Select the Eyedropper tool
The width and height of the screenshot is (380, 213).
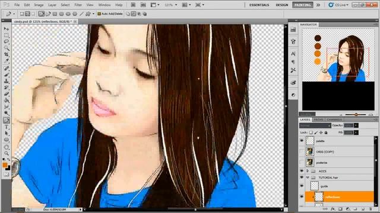click(7, 61)
